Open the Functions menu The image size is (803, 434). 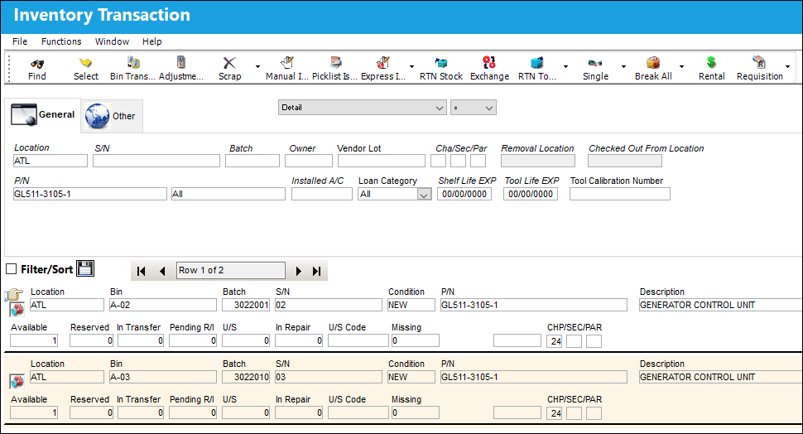(61, 41)
